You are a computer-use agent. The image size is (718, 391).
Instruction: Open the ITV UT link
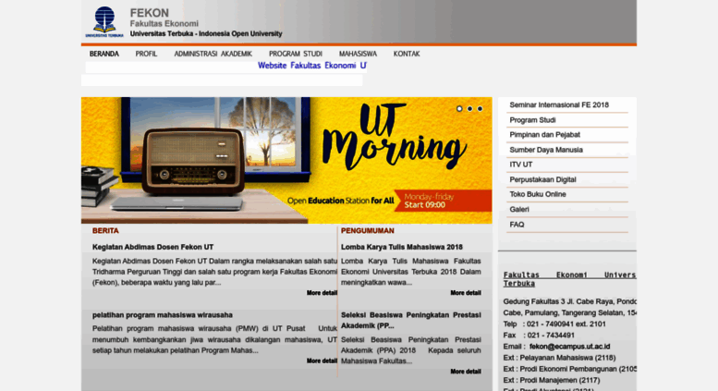521,165
